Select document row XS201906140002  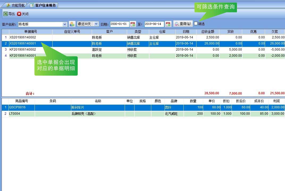click(143, 37)
